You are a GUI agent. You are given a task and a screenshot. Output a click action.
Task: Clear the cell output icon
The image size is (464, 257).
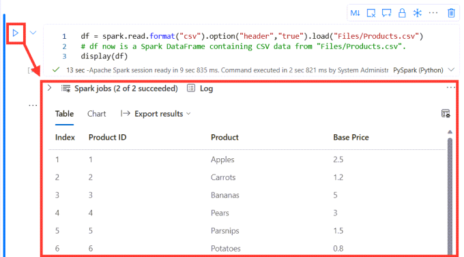[x=371, y=13]
